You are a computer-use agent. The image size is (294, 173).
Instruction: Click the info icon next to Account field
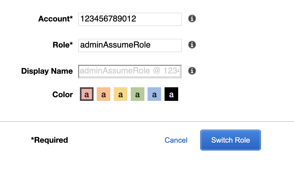point(192,19)
